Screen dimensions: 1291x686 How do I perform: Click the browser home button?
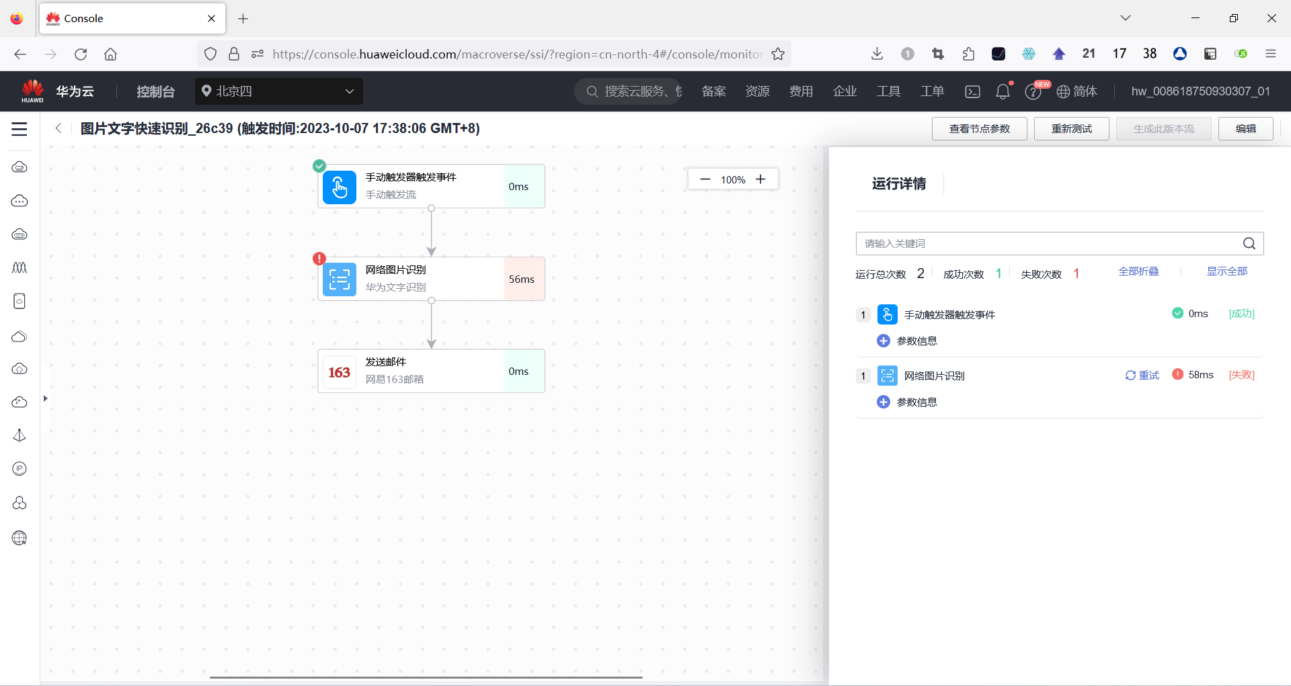(x=110, y=54)
